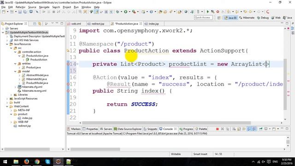Image resolution: width=295 pixels, height=166 pixels.
Task: Click the Firefox icon in the taskbar
Action: tap(26, 161)
